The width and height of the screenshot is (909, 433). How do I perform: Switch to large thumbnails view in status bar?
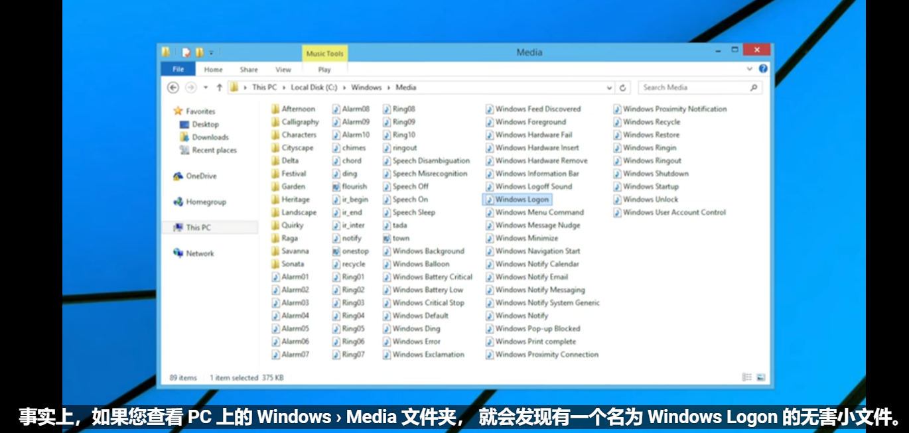coord(762,377)
